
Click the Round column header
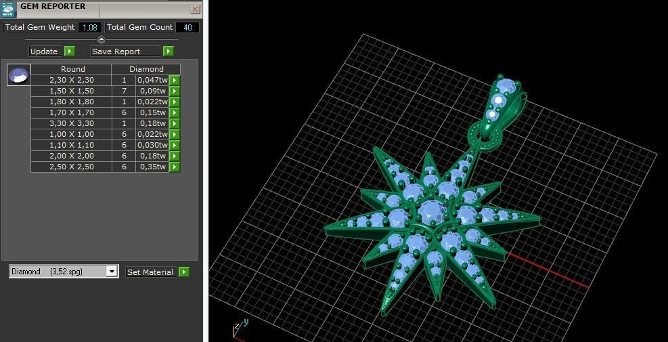point(72,69)
